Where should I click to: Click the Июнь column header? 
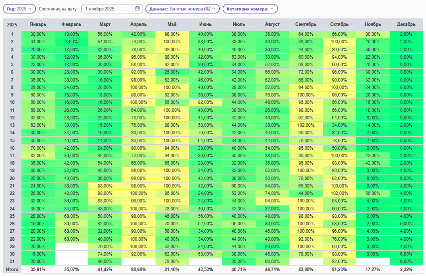pos(205,24)
